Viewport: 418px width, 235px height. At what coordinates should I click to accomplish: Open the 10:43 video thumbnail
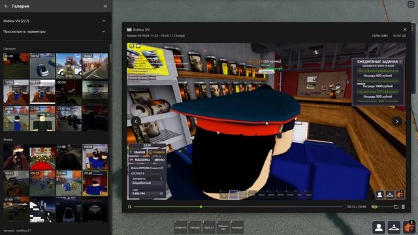16,183
